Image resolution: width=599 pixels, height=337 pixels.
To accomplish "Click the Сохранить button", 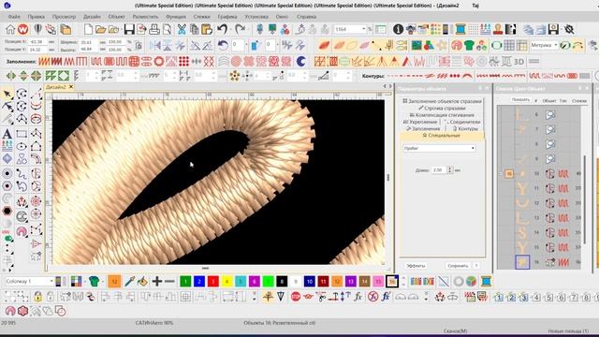I will point(458,265).
